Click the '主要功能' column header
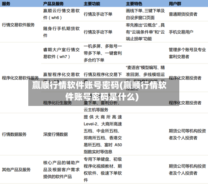The width and height of the screenshot is (208, 184). click(92, 4)
